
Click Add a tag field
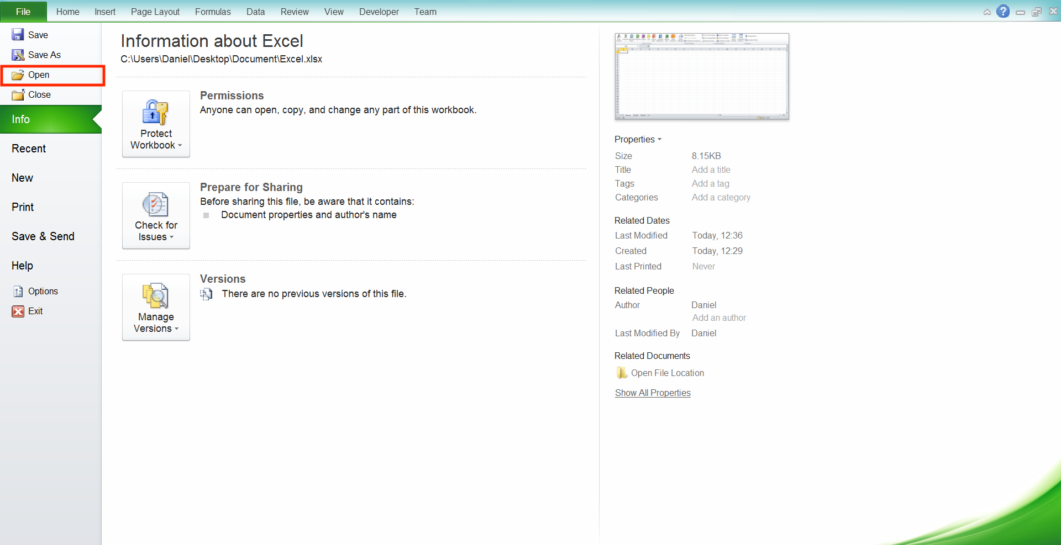(711, 183)
